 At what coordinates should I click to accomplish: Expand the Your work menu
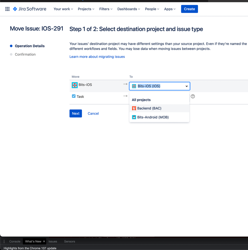[x=63, y=9]
